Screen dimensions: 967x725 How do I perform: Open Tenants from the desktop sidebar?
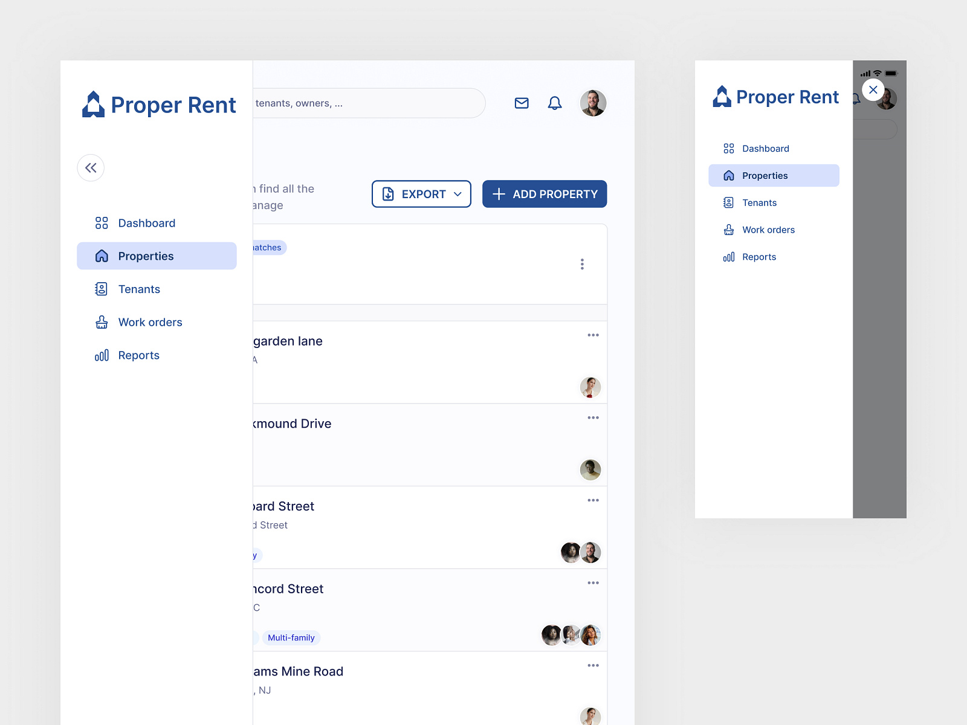(x=139, y=289)
